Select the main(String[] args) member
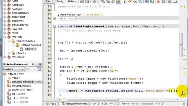This screenshot has height=106, width=188. pyautogui.click(x=22, y=90)
